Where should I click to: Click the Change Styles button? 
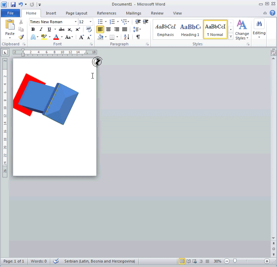(x=242, y=30)
